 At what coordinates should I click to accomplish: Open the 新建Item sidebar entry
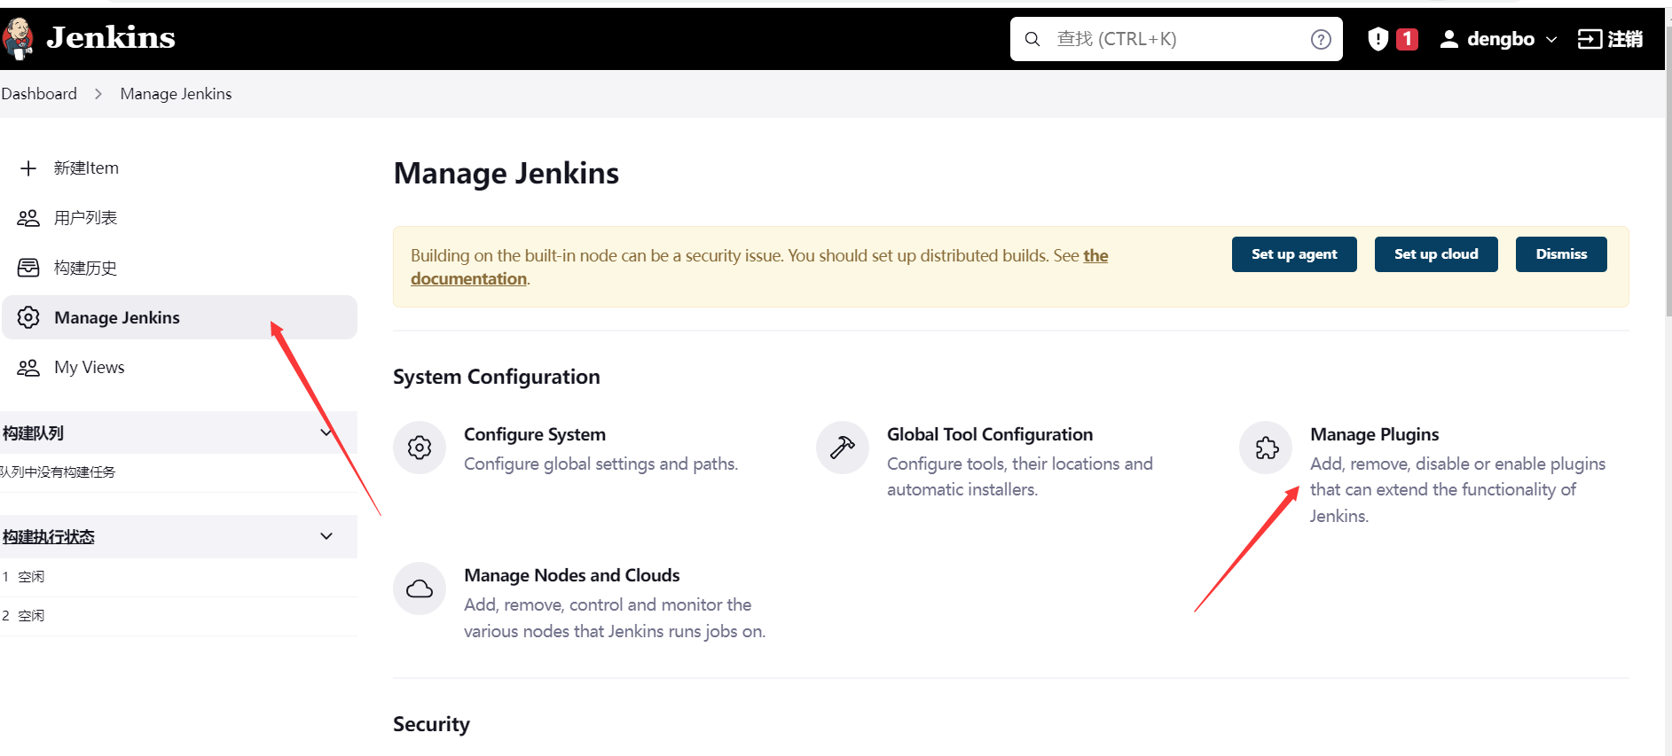[x=86, y=168]
